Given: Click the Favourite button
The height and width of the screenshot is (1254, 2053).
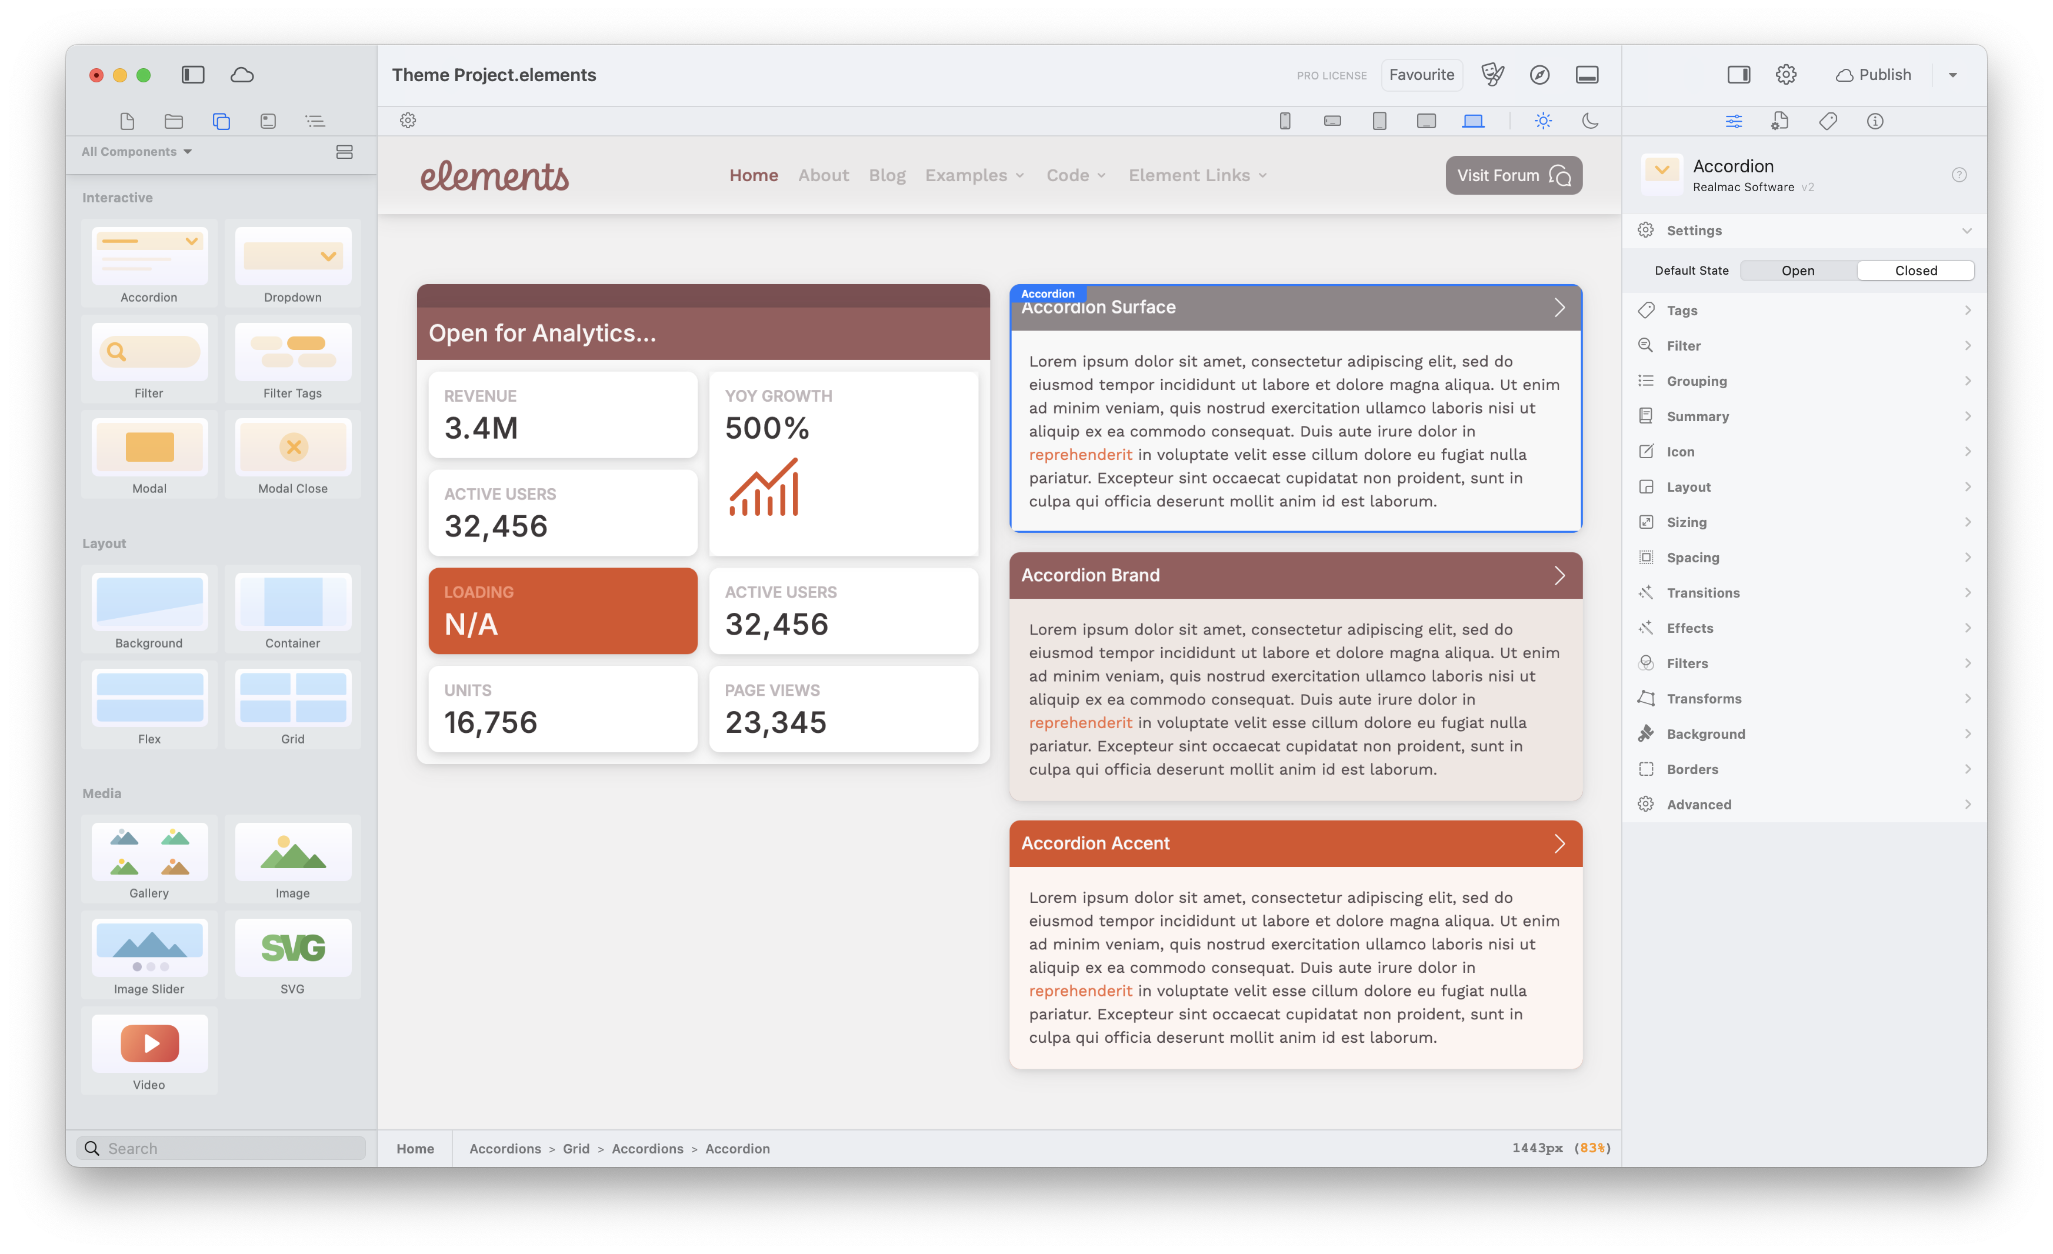Looking at the screenshot, I should tap(1421, 75).
